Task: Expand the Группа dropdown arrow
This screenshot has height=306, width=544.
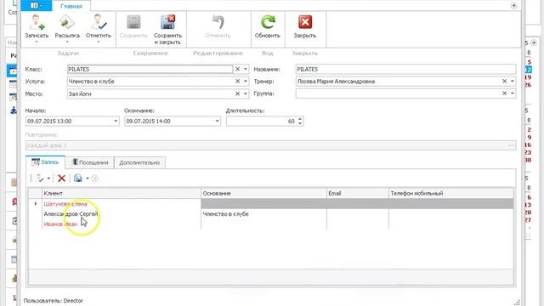Action: 513,93
